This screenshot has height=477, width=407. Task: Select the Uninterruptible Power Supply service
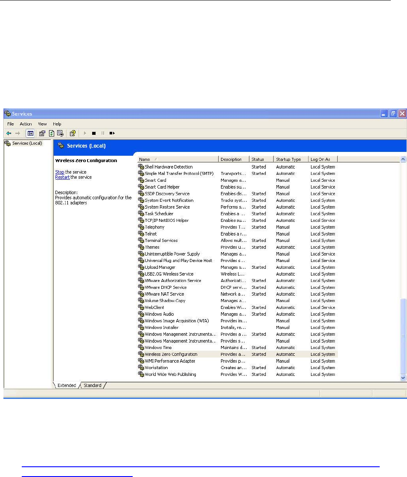(x=238, y=254)
